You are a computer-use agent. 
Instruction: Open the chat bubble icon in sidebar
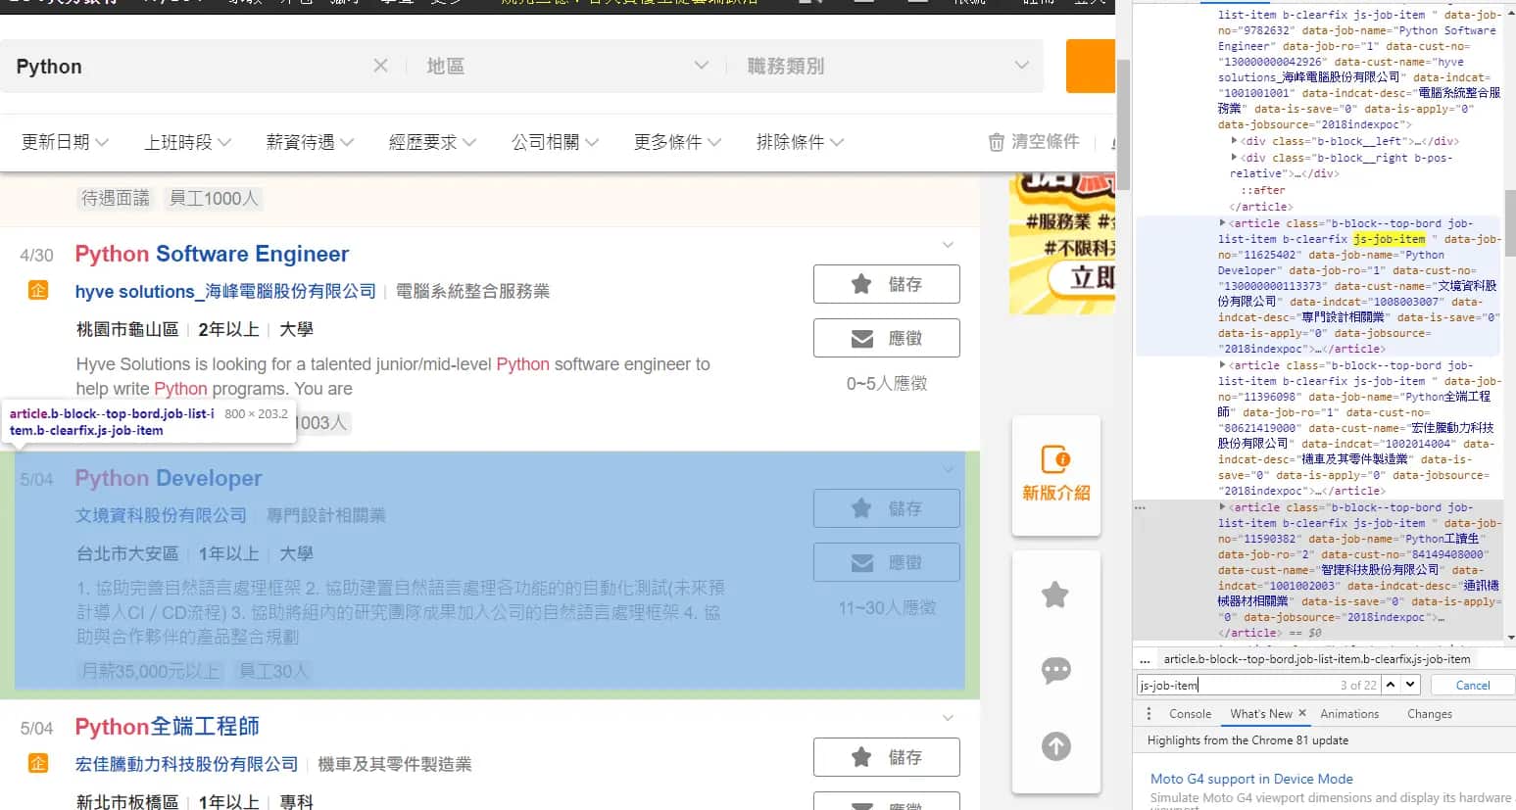(1055, 671)
